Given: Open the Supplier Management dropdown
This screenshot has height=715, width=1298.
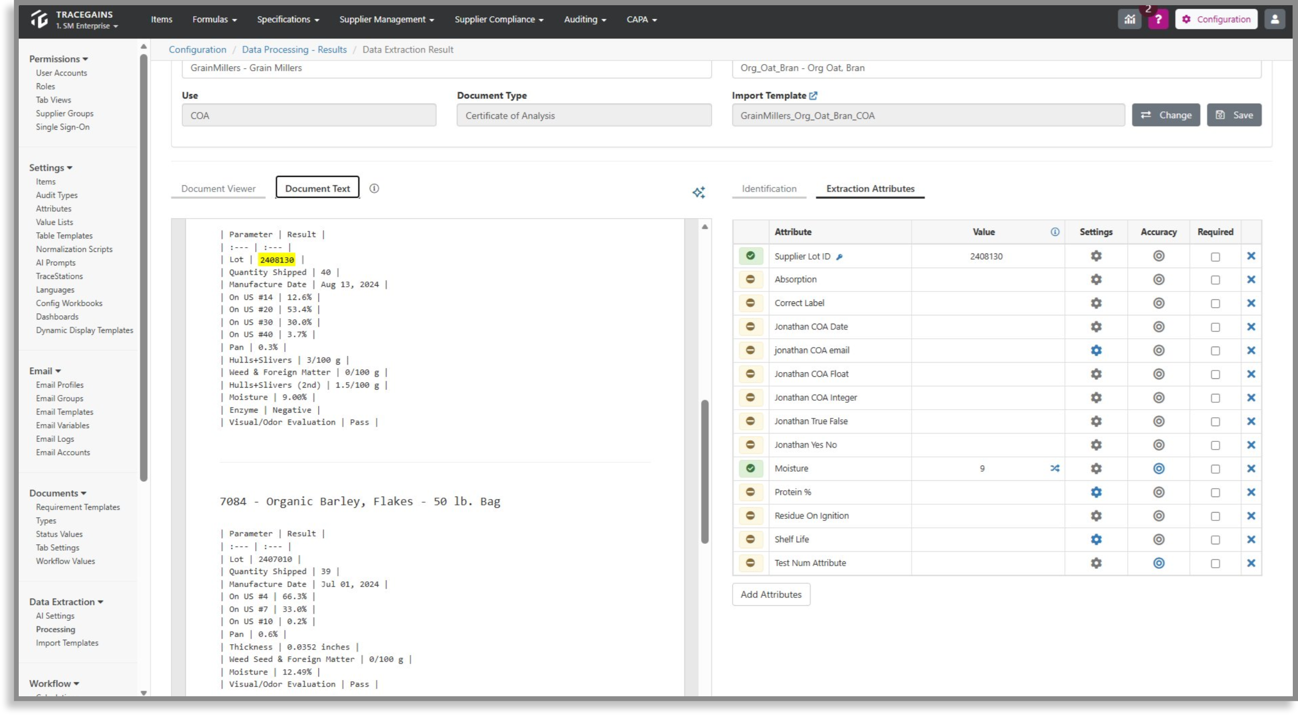Looking at the screenshot, I should coord(386,19).
